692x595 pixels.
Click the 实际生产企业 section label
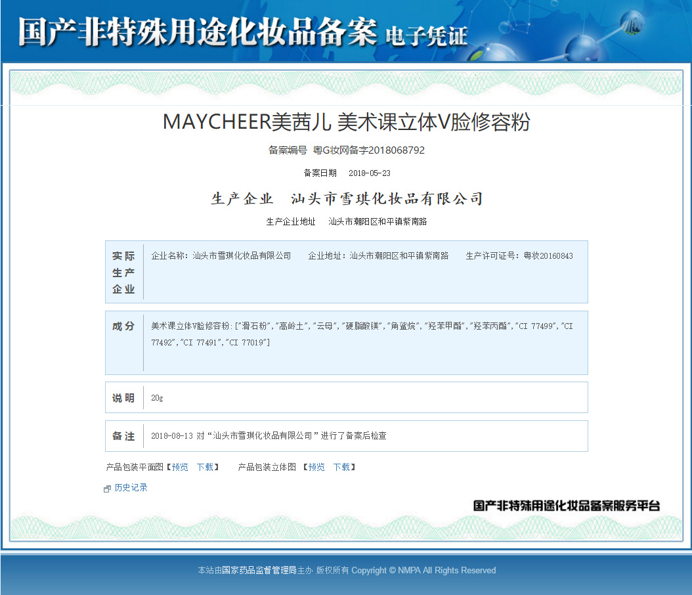[x=123, y=273]
